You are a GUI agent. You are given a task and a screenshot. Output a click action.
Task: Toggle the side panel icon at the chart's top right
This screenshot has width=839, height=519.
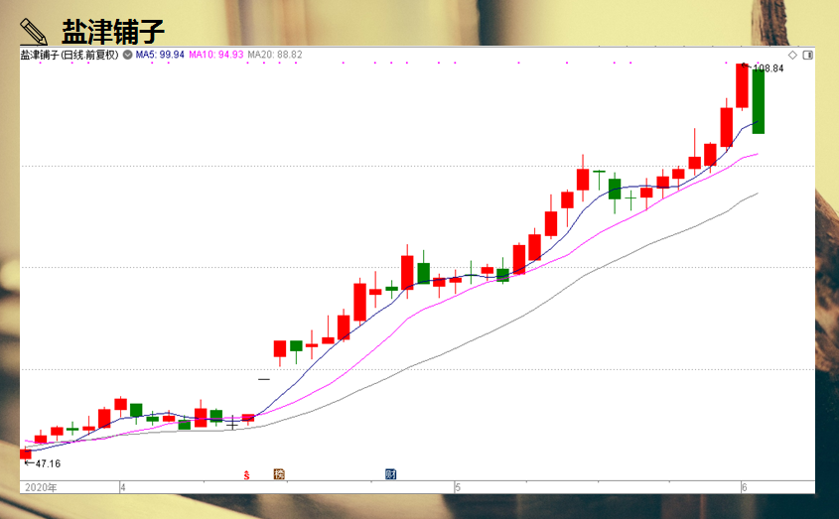[x=807, y=56]
